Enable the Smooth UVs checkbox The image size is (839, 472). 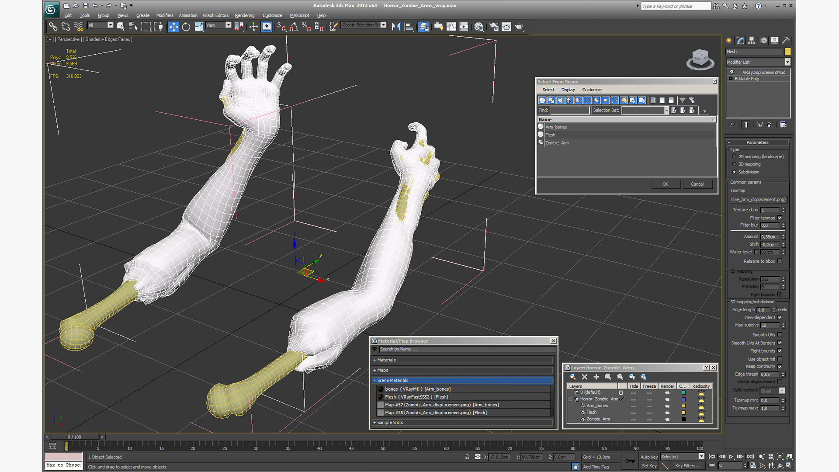pos(780,335)
